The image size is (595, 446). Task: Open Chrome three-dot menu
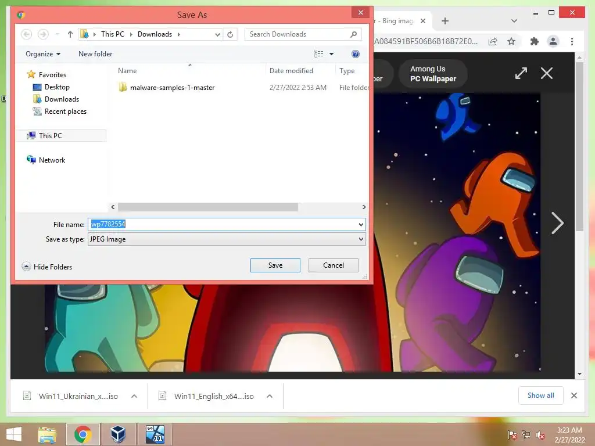click(572, 41)
